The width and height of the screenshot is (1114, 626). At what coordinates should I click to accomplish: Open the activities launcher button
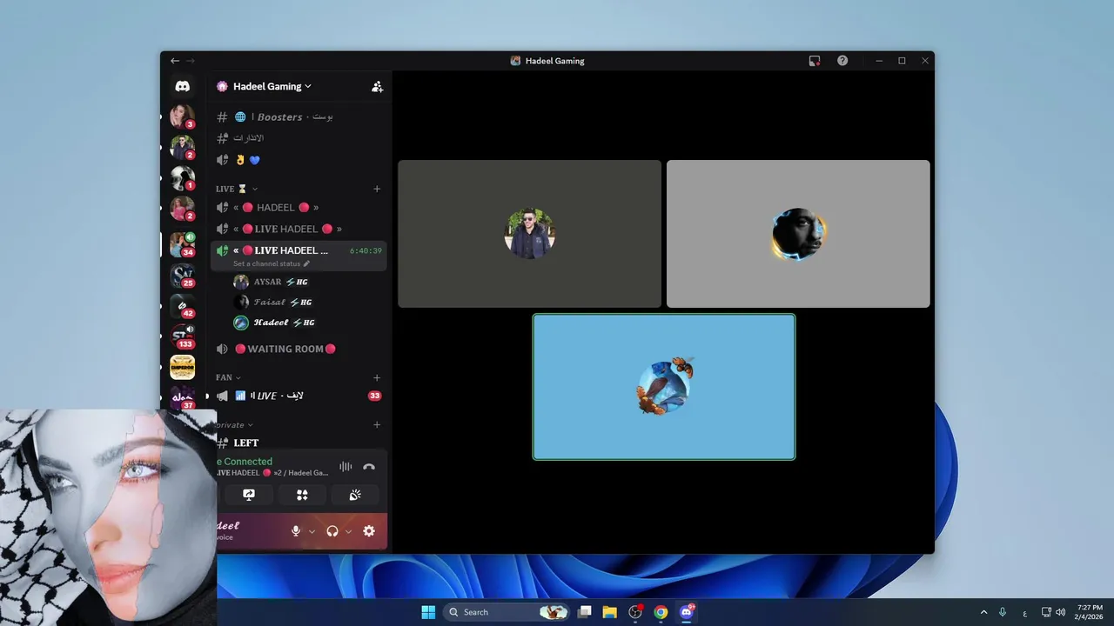302,495
